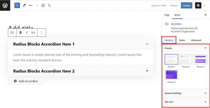Open the list view outline
The width and height of the screenshot is (210, 108).
click(x=49, y=5)
